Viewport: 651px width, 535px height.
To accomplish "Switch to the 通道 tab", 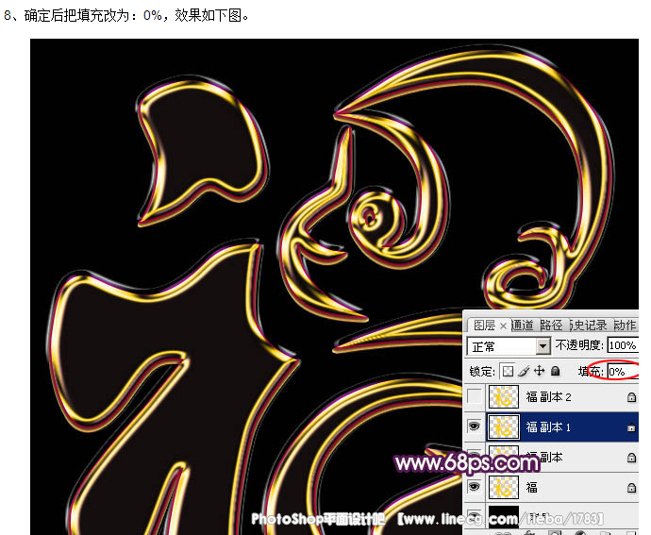I will 523,326.
